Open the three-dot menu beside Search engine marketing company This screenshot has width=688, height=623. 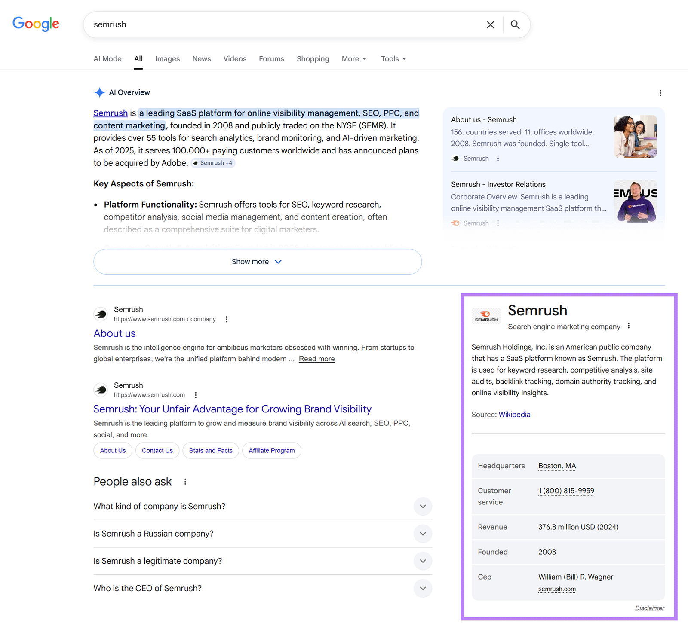(628, 326)
